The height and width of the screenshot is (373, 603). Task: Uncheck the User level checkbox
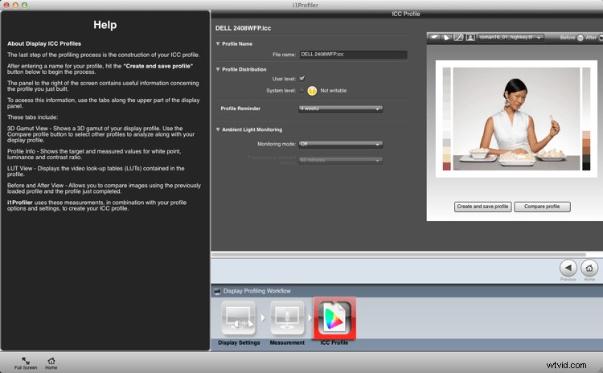[x=301, y=79]
